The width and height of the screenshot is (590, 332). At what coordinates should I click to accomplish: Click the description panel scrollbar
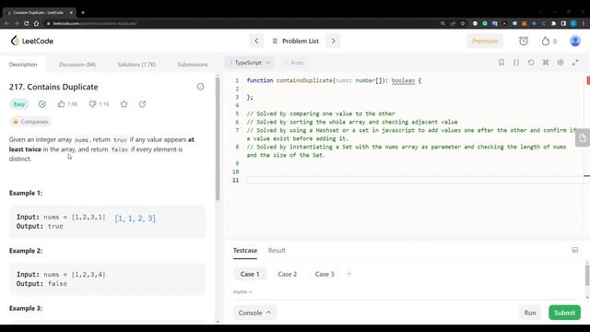click(x=218, y=139)
